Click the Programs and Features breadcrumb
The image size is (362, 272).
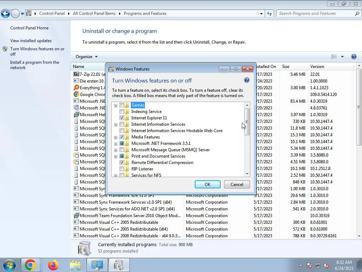tap(145, 13)
